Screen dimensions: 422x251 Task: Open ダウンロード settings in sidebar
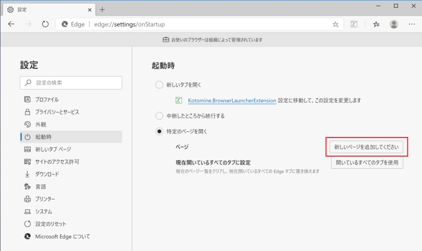coord(47,174)
